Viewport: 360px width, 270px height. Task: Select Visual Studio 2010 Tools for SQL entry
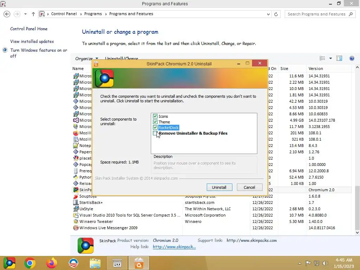(212, 215)
